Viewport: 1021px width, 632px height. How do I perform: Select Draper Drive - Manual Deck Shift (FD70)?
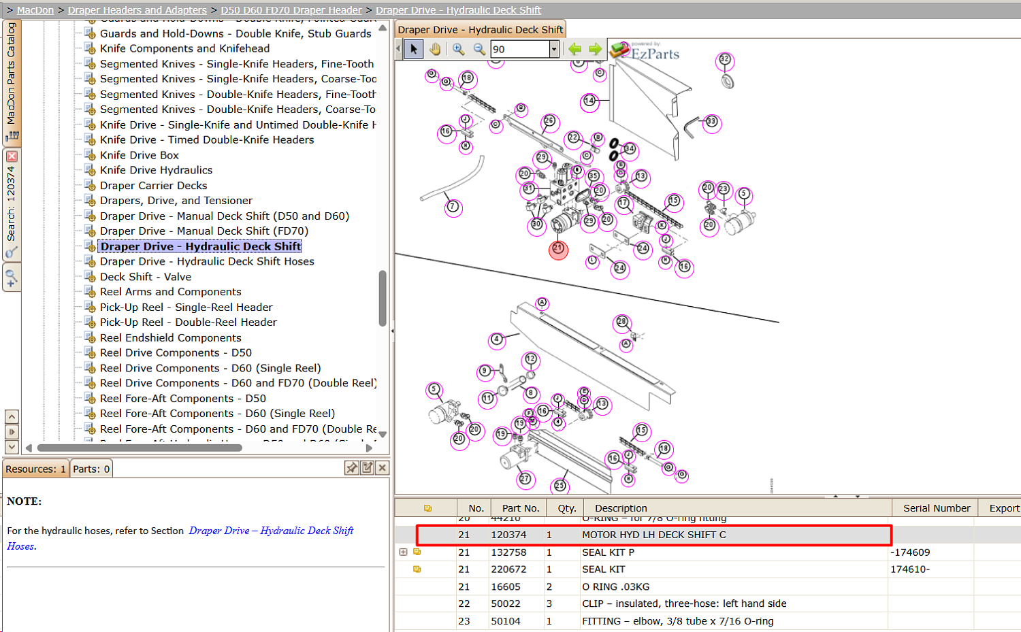204,231
